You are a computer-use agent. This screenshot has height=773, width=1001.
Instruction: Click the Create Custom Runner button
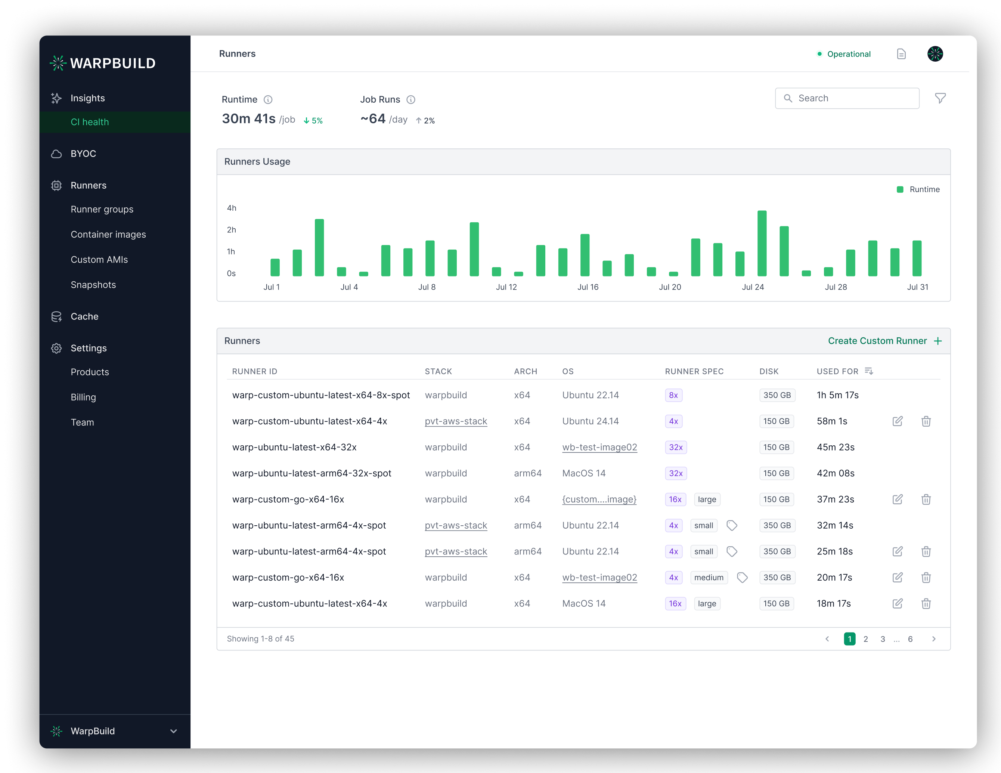pos(884,341)
